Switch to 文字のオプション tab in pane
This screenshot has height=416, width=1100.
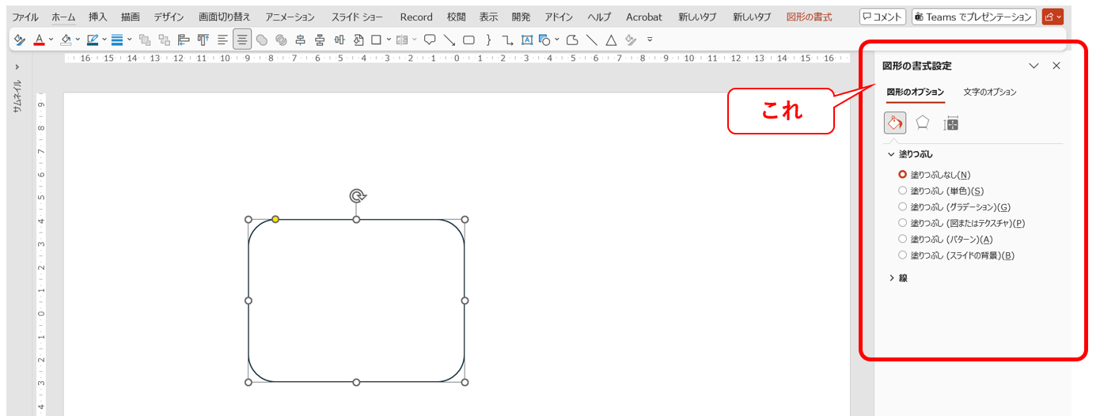(990, 93)
